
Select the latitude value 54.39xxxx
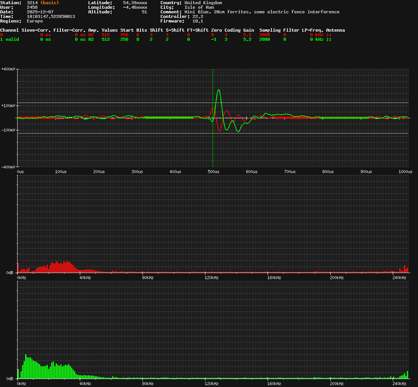(x=135, y=3)
